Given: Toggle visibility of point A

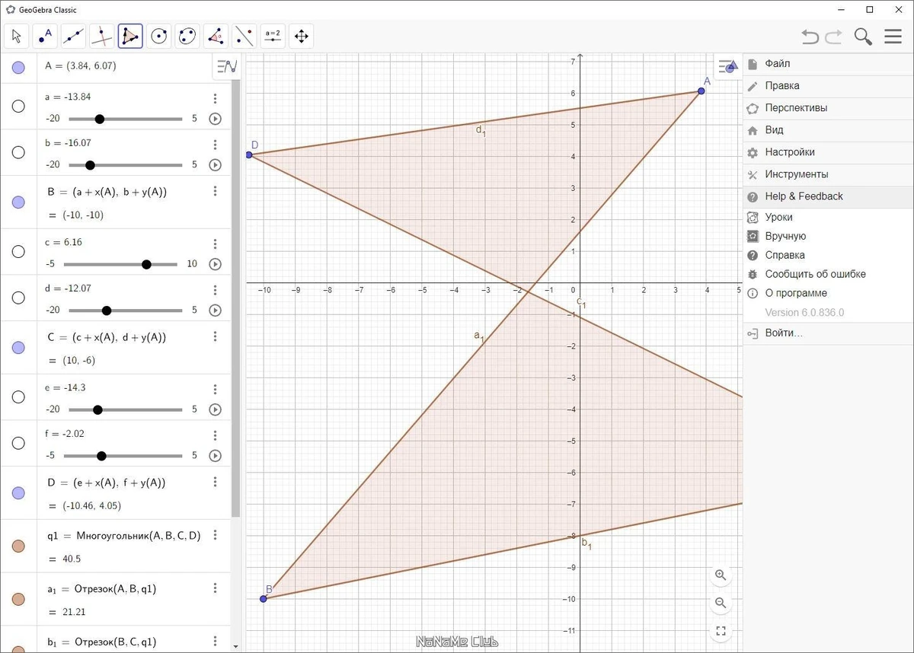Looking at the screenshot, I should pos(18,68).
